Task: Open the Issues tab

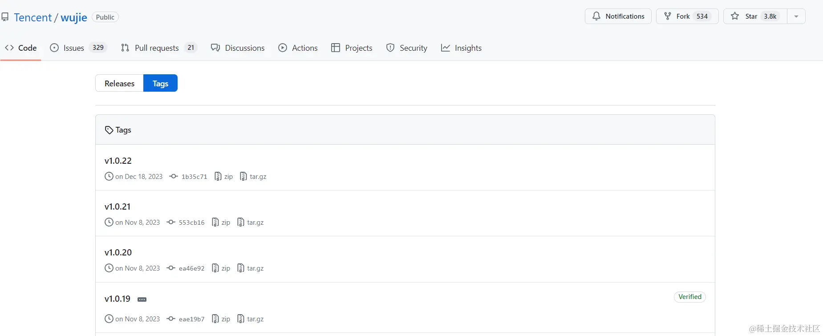Action: (x=78, y=48)
